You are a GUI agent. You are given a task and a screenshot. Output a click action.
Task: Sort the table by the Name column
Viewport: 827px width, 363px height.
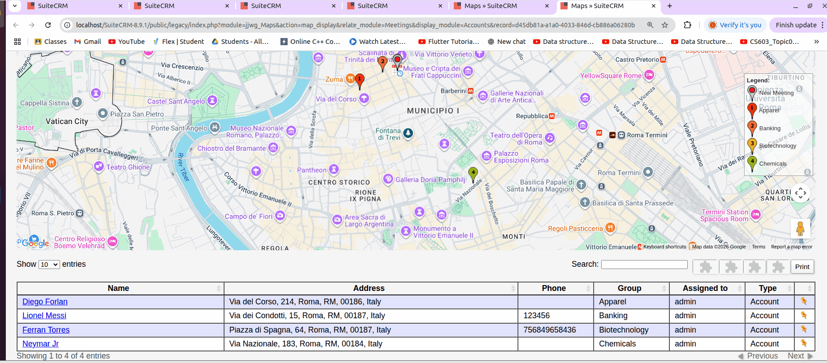tap(119, 288)
